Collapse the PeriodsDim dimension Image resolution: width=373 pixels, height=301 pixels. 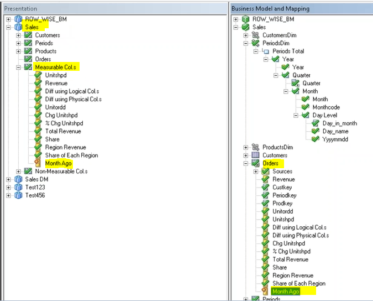pos(246,43)
